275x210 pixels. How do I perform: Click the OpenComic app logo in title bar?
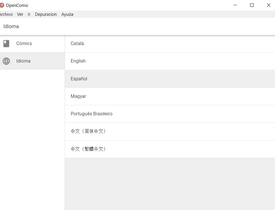(x=2, y=5)
